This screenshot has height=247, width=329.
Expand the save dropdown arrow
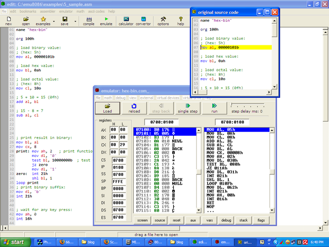point(76,21)
